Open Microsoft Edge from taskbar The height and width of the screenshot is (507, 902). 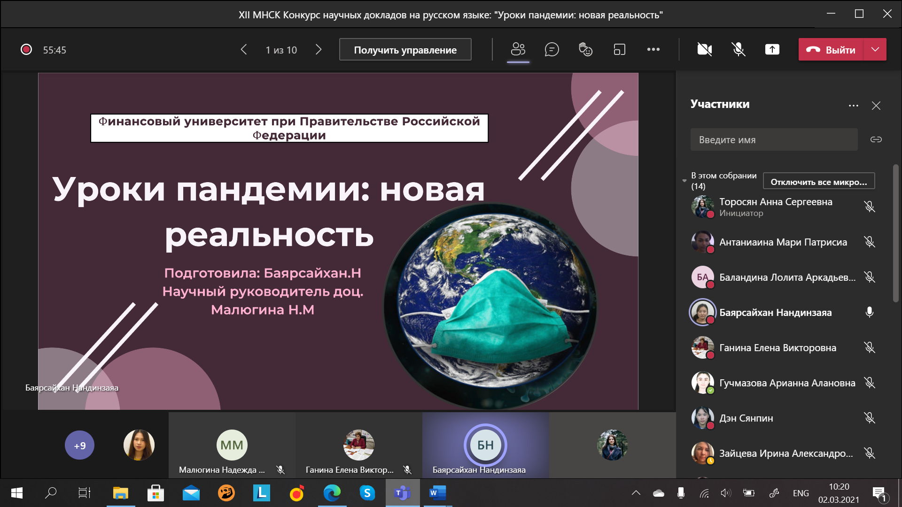pyautogui.click(x=332, y=493)
